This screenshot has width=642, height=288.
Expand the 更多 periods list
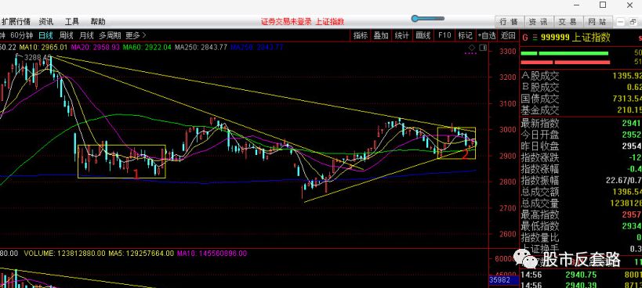tap(136, 35)
